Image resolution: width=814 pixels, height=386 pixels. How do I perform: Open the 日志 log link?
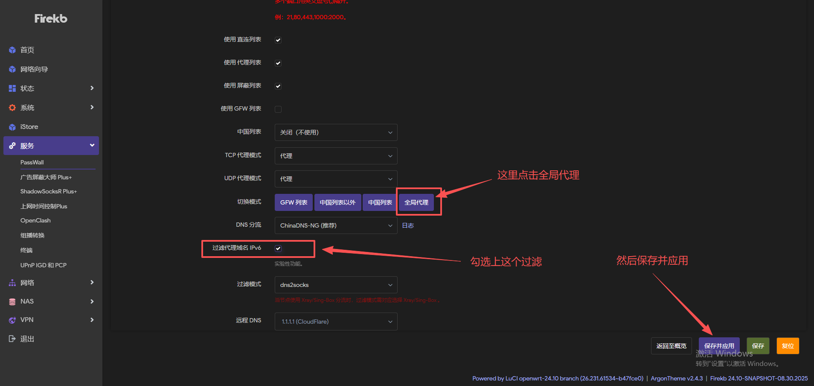(408, 225)
